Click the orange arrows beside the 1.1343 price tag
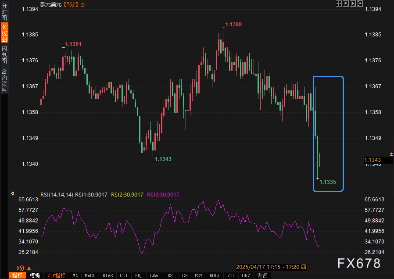The height and width of the screenshot is (279, 394). pyautogui.click(x=391, y=154)
